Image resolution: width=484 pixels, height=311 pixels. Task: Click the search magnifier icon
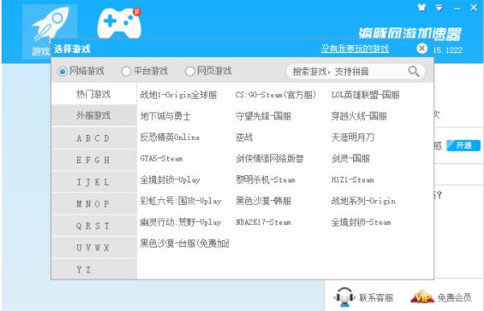[413, 72]
